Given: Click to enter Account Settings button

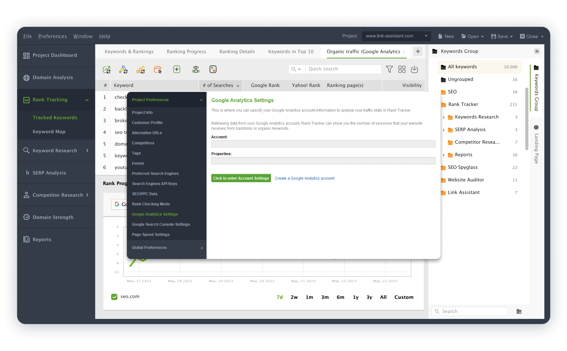Looking at the screenshot, I should point(241,178).
